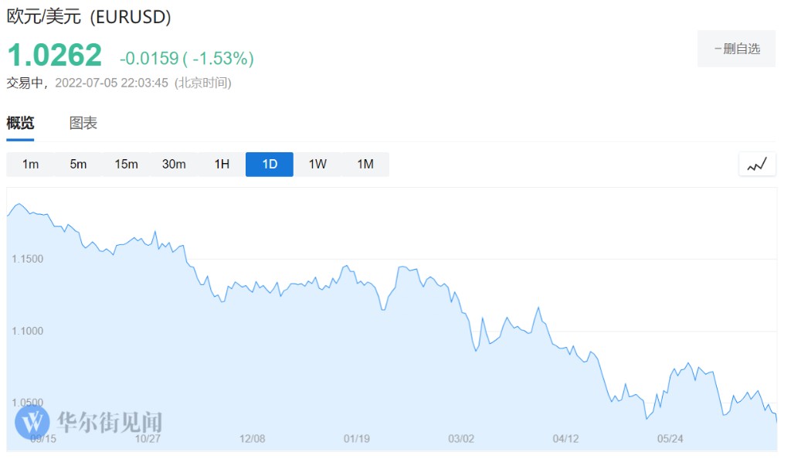Click the 05/24 date axis marker
791x459 pixels.
670,439
